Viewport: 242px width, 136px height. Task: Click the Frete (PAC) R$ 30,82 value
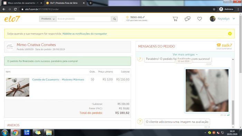[124, 108]
